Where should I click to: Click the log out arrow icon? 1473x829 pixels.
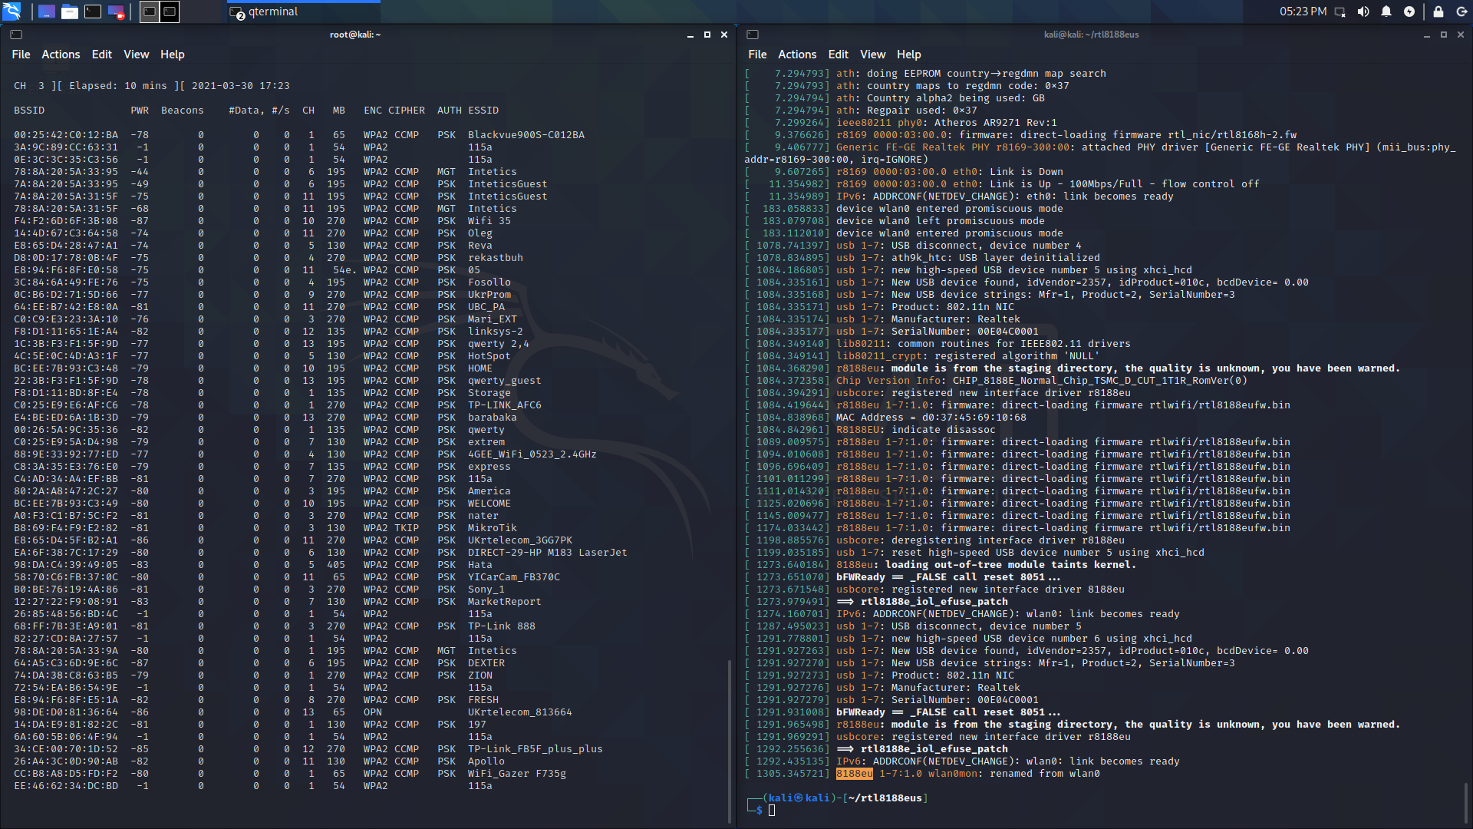pyautogui.click(x=1461, y=12)
